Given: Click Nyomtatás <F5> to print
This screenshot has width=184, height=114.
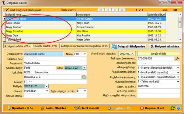Looking at the screenshot, I should 20,108.
